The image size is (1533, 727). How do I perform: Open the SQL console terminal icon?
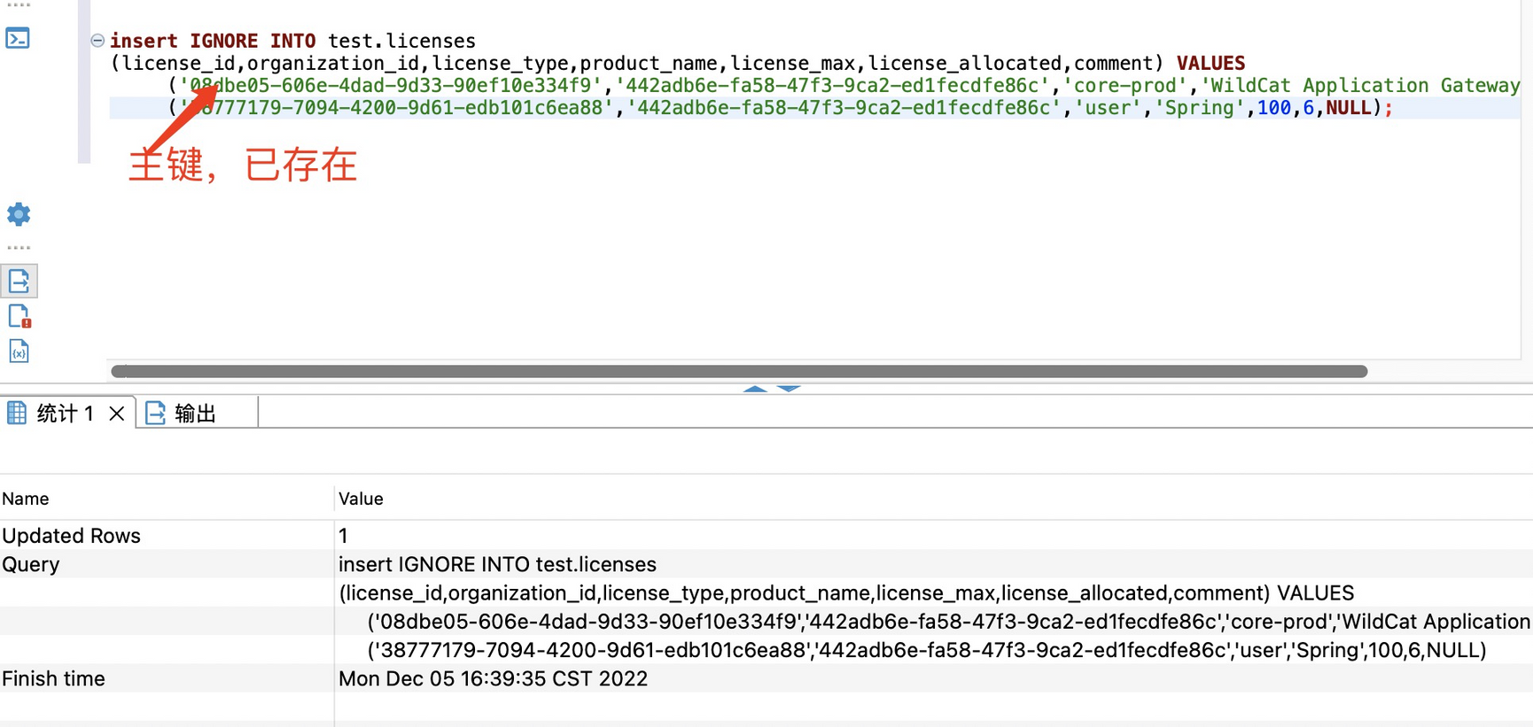[18, 38]
